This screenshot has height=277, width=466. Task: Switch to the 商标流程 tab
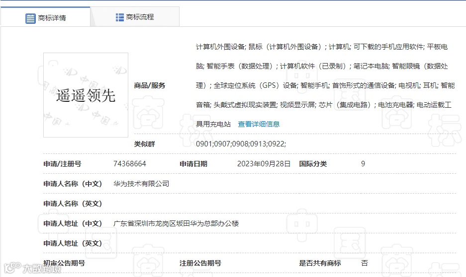pyautogui.click(x=135, y=17)
